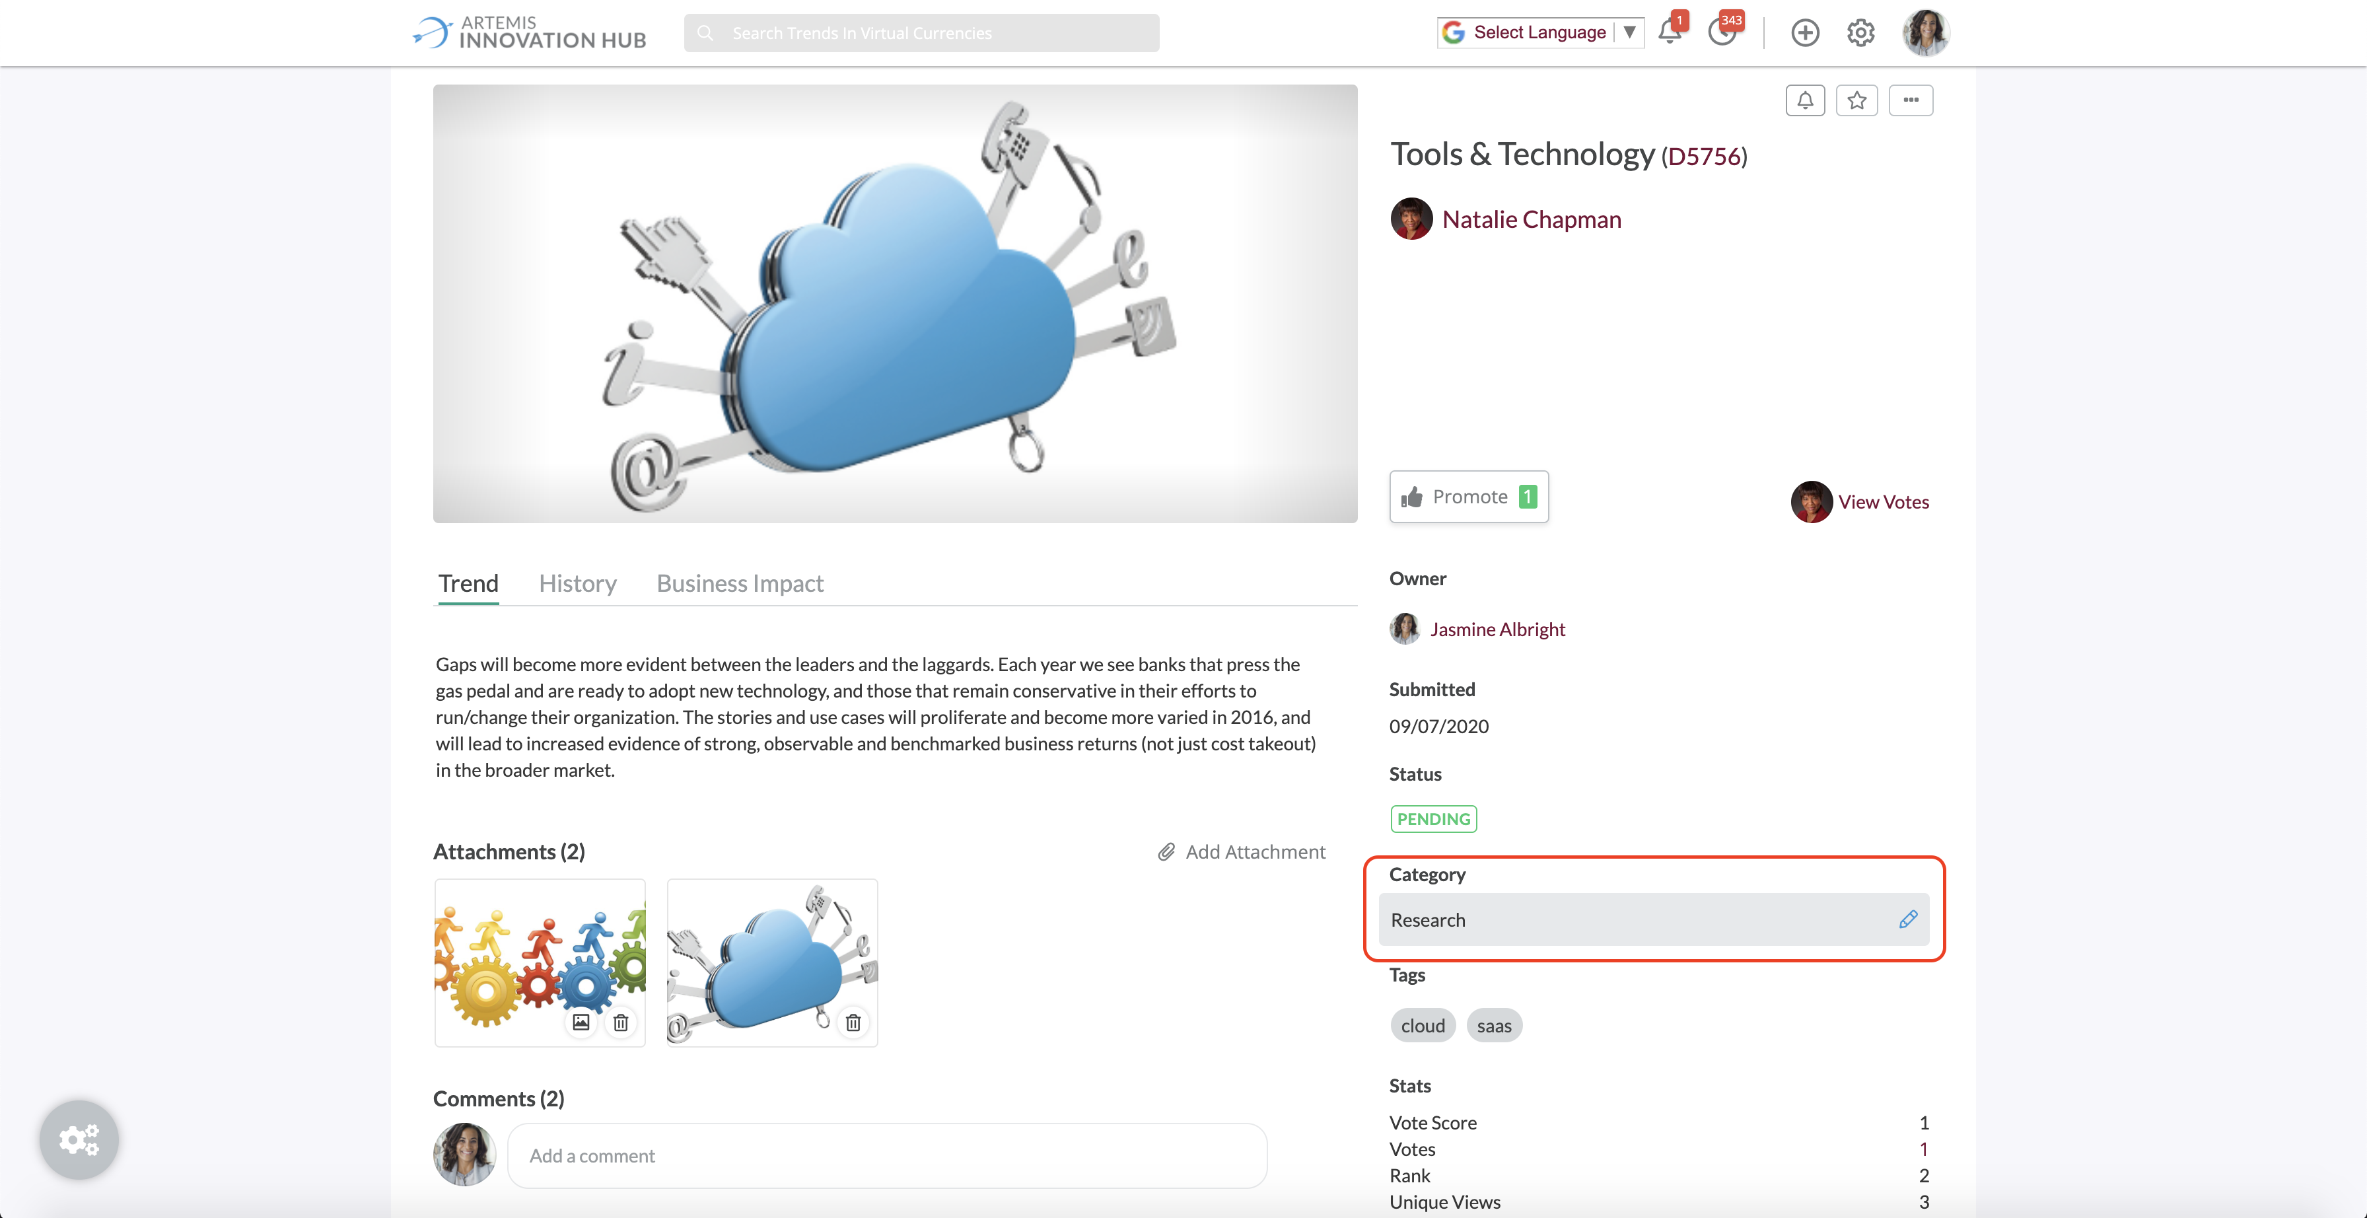
Task: Open the floating admin gears button
Action: [x=79, y=1140]
